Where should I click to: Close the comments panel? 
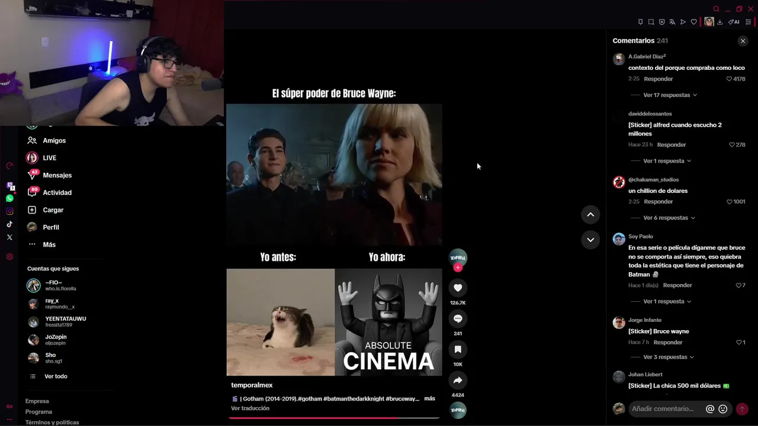tap(743, 41)
